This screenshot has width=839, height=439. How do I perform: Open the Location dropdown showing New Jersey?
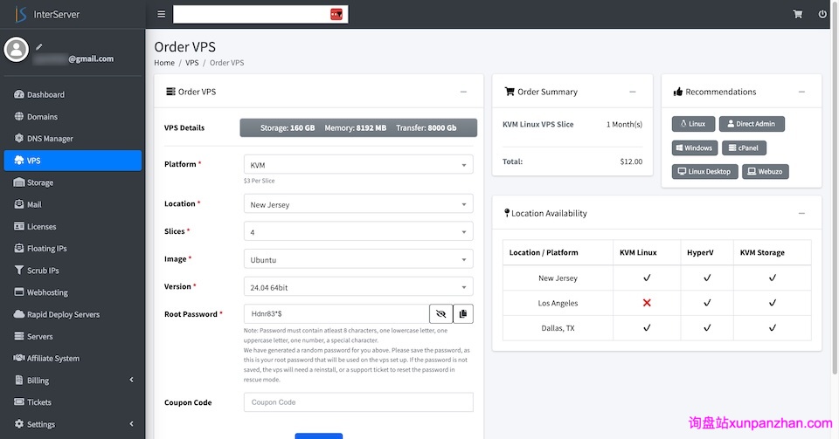(357, 204)
